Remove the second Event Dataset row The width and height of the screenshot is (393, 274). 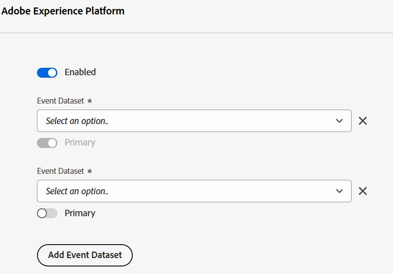click(363, 191)
